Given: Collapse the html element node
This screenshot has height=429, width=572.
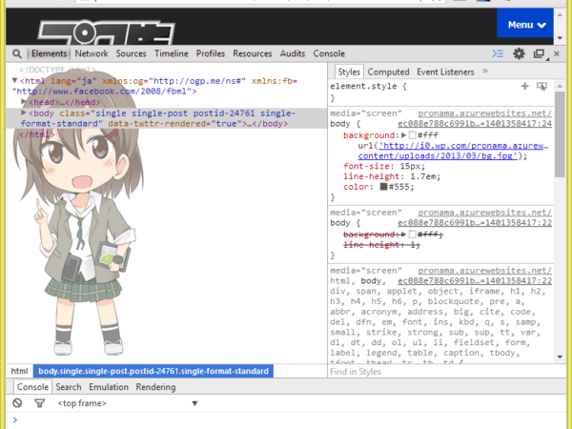Looking at the screenshot, I should [14, 80].
